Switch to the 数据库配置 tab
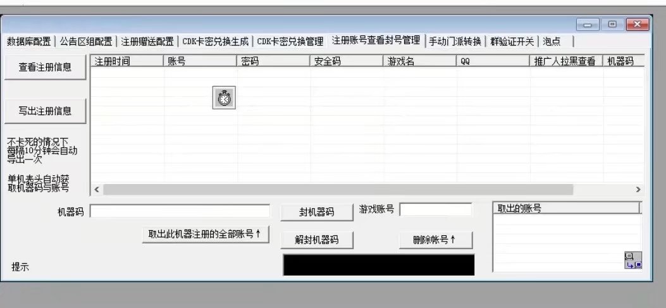The image size is (666, 308). 28,42
